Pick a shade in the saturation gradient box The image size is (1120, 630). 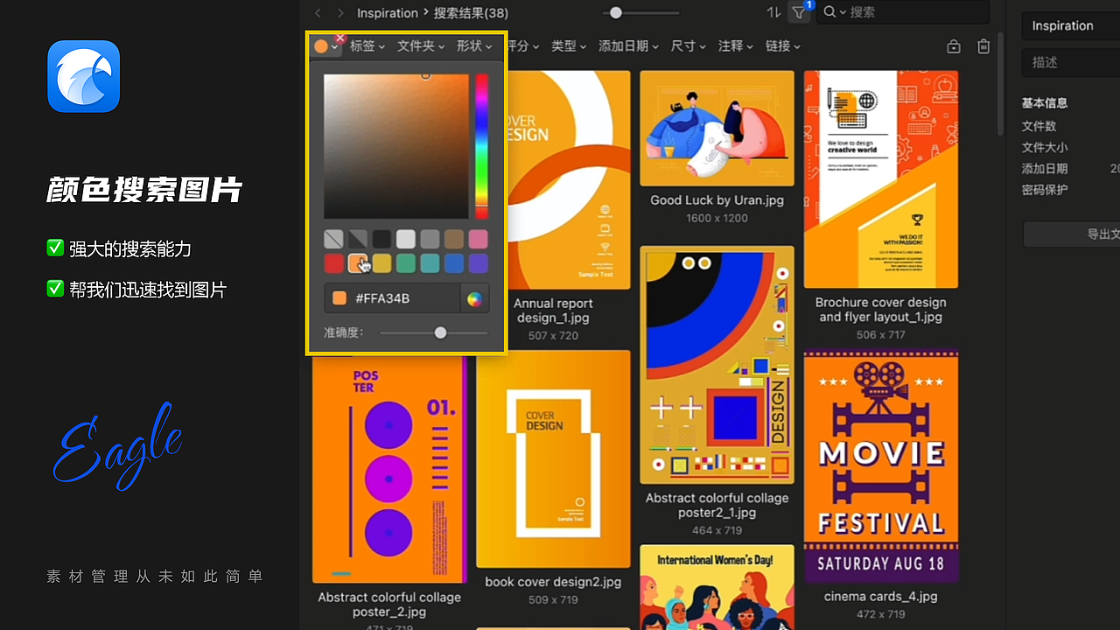[x=396, y=146]
